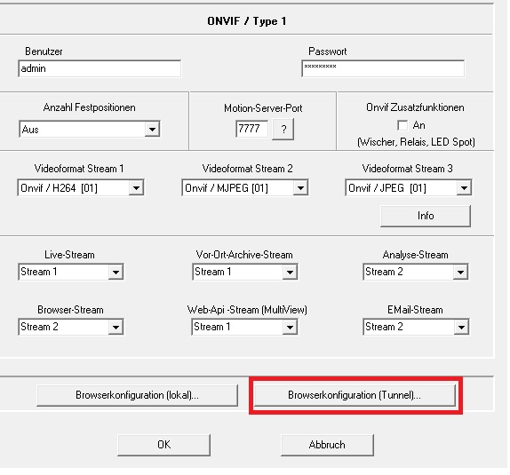510x475 pixels.
Task: Click the Motion-Server-Port field
Action: (x=252, y=129)
